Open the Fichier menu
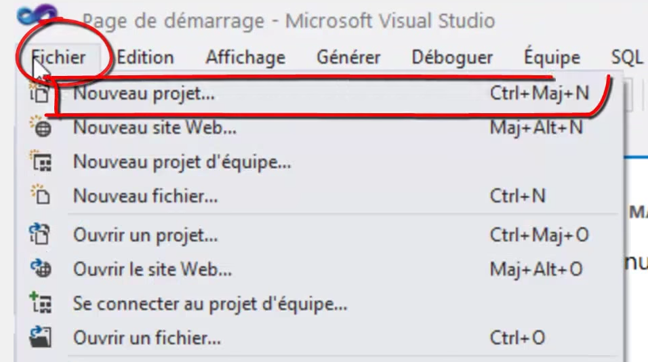This screenshot has height=362, width=648. pos(59,57)
